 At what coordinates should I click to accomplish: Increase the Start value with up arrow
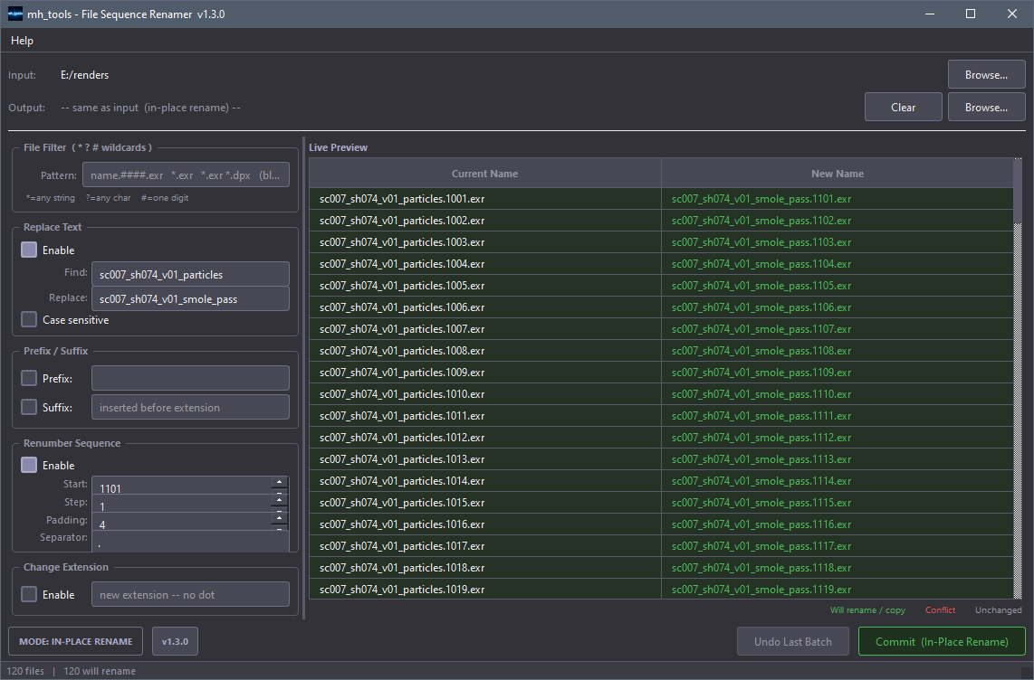pos(280,482)
